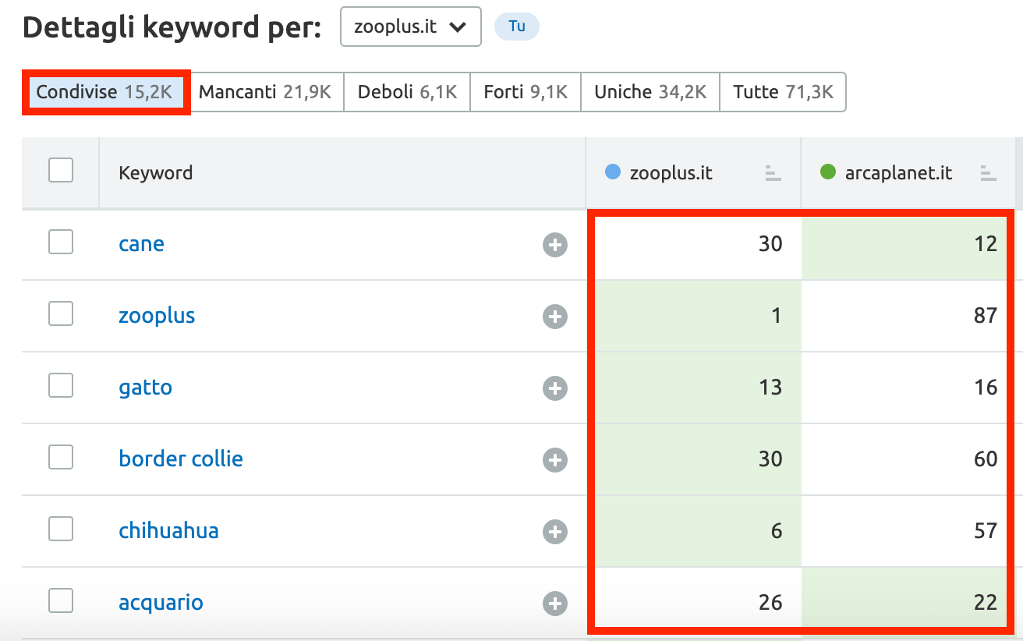Screen dimensions: 1023x641
Task: Open the zooplus.it domain dropdown
Action: point(411,27)
